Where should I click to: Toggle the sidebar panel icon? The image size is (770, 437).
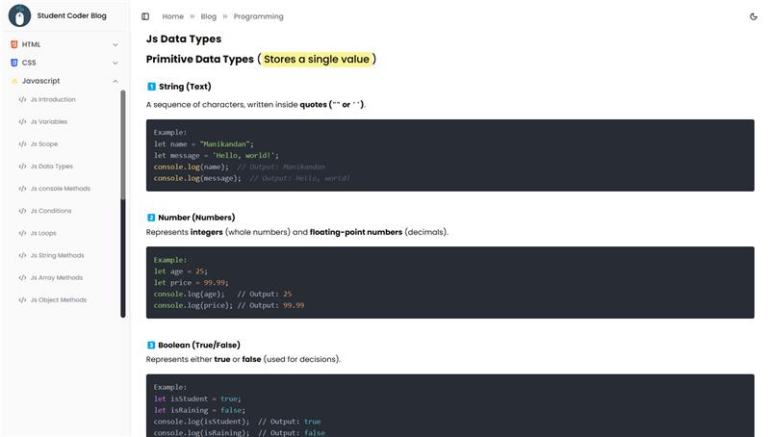[145, 16]
